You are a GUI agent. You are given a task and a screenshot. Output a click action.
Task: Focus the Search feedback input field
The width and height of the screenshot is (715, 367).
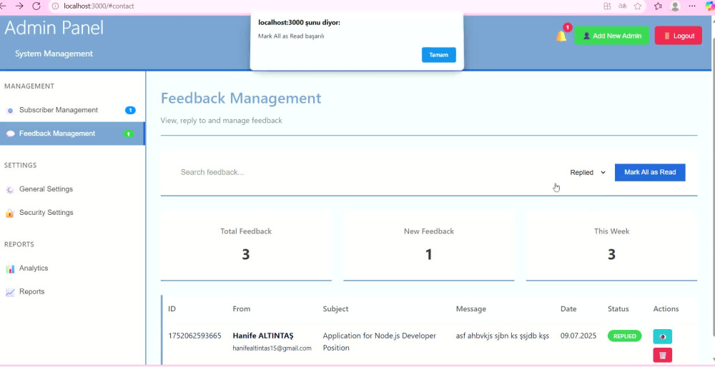pyautogui.click(x=365, y=173)
